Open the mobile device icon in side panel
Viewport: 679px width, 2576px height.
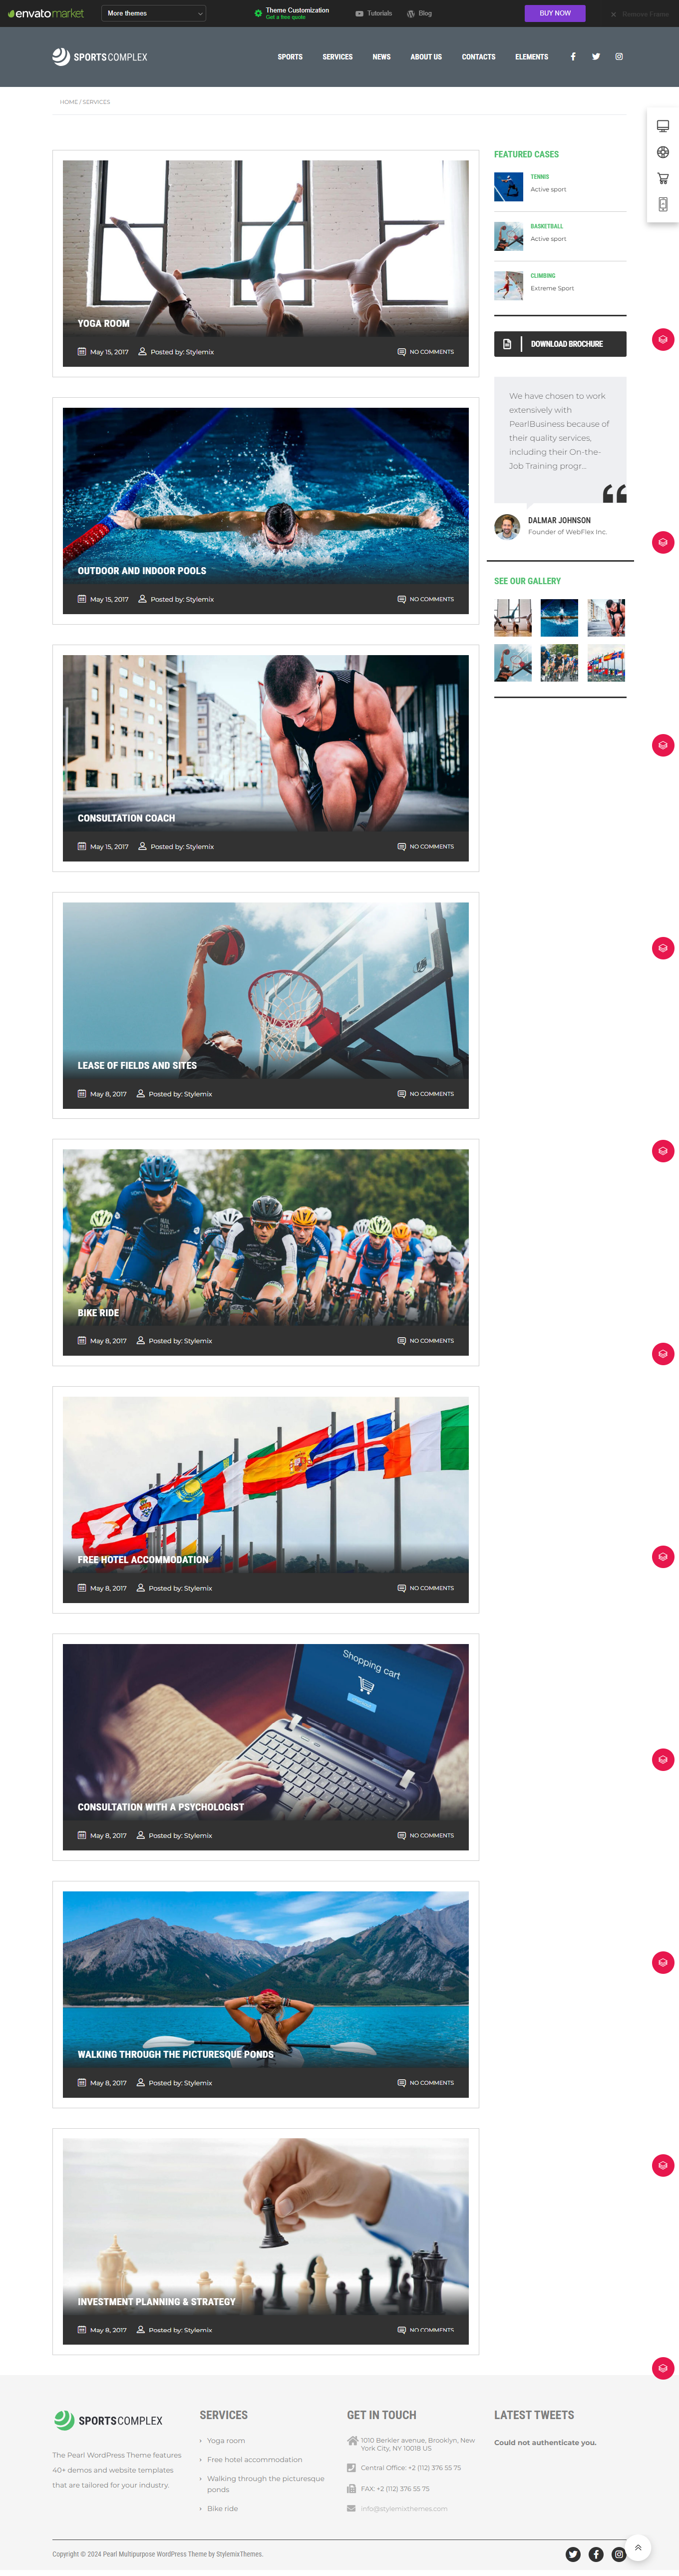pyautogui.click(x=663, y=204)
